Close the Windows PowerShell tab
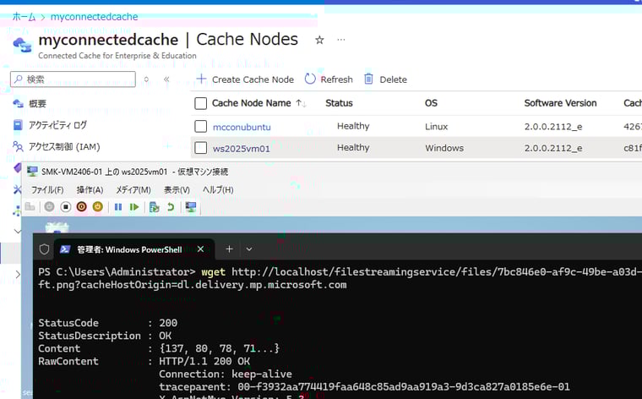 pos(200,249)
